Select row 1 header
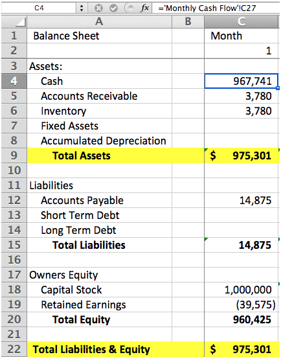The width and height of the screenshot is (281, 357). tap(14, 36)
